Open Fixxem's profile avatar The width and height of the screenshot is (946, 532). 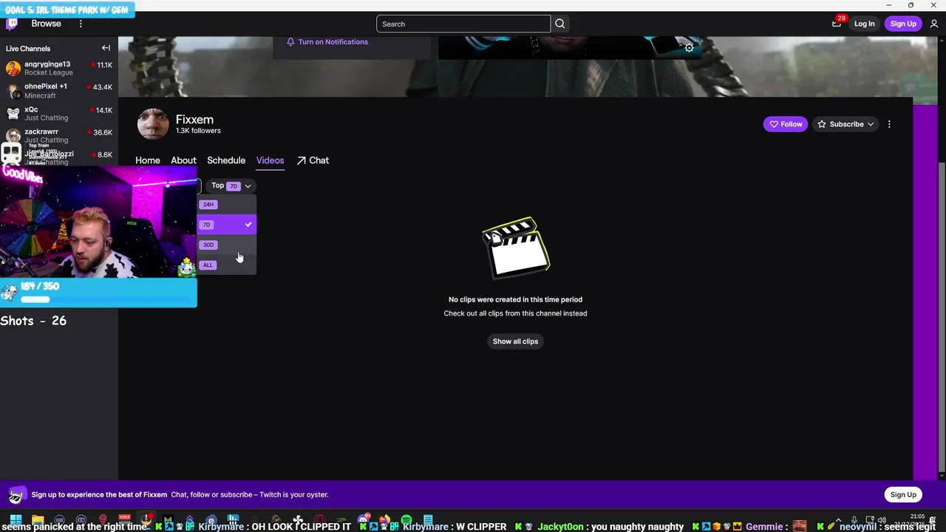click(x=153, y=124)
